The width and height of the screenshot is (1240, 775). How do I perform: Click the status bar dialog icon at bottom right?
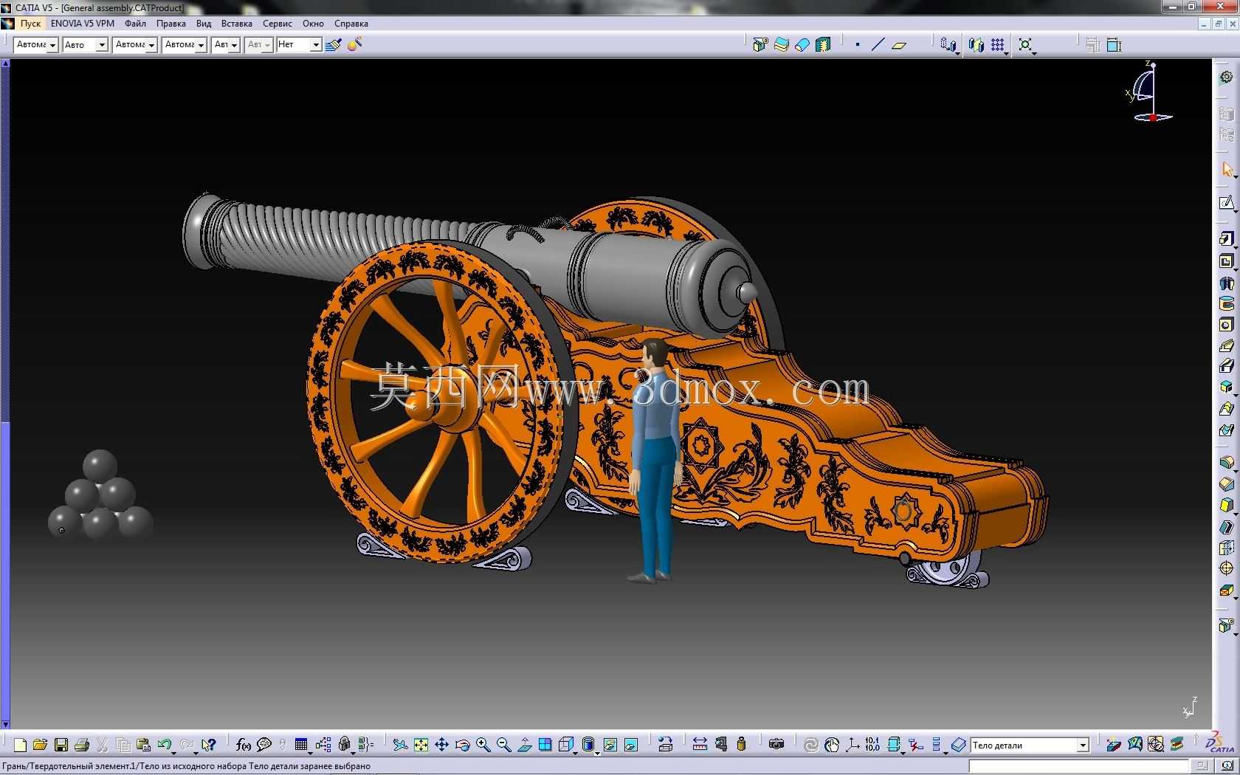point(1226,766)
